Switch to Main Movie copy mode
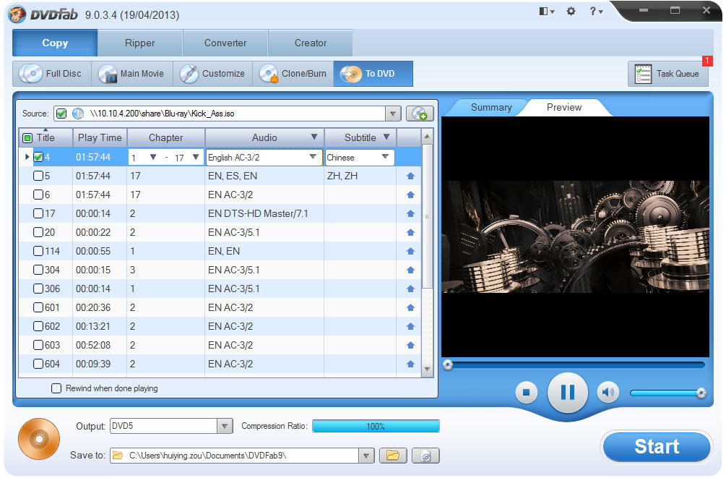Viewport: 726px width, 478px height. [132, 73]
